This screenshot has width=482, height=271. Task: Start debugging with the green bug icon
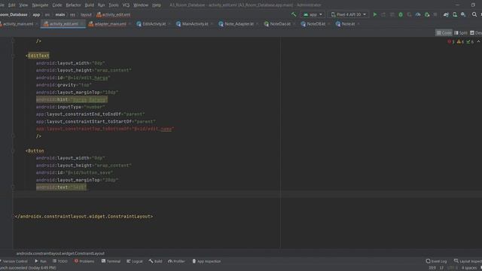401,14
